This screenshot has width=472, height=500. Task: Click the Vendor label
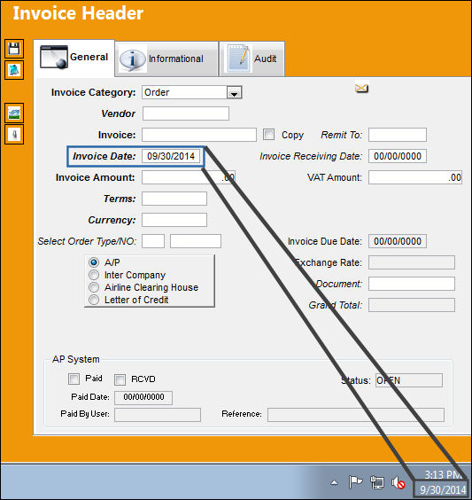coord(118,113)
